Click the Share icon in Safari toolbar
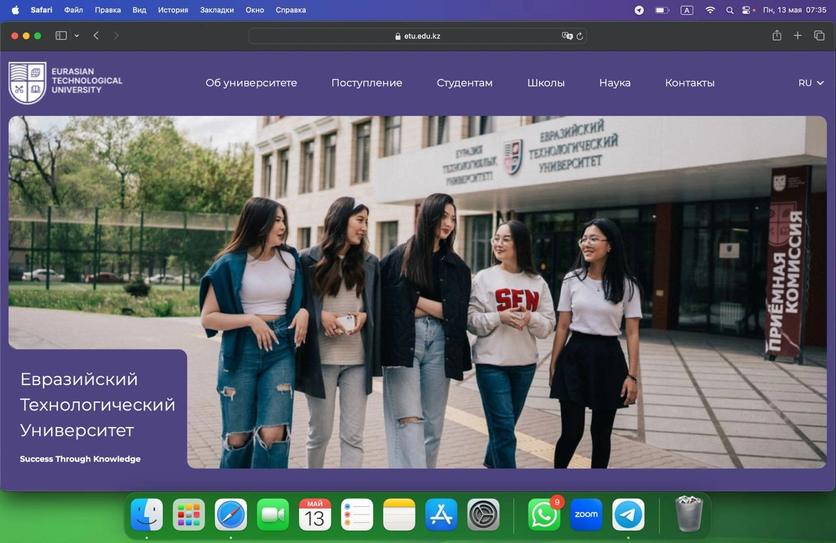Screen dimensions: 836x543 (x=777, y=36)
